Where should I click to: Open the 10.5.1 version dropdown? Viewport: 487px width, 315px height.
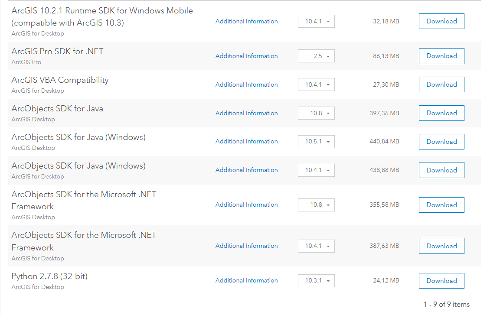(x=316, y=142)
